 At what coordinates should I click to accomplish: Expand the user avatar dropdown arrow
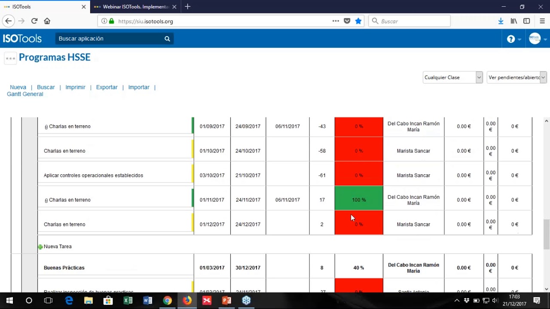(x=545, y=39)
